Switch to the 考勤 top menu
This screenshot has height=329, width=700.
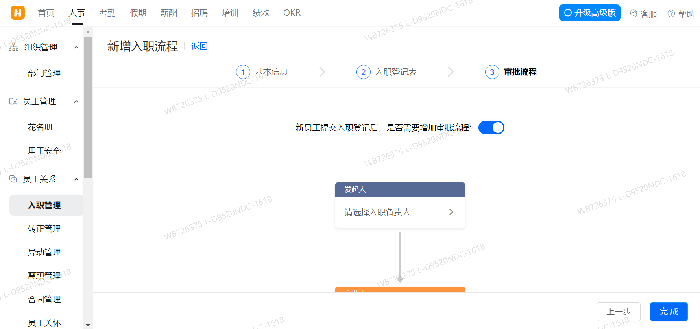[x=107, y=13]
